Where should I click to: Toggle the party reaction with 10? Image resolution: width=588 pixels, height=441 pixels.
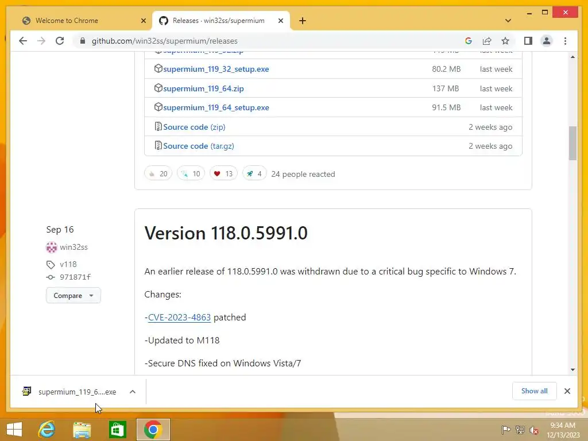click(191, 173)
